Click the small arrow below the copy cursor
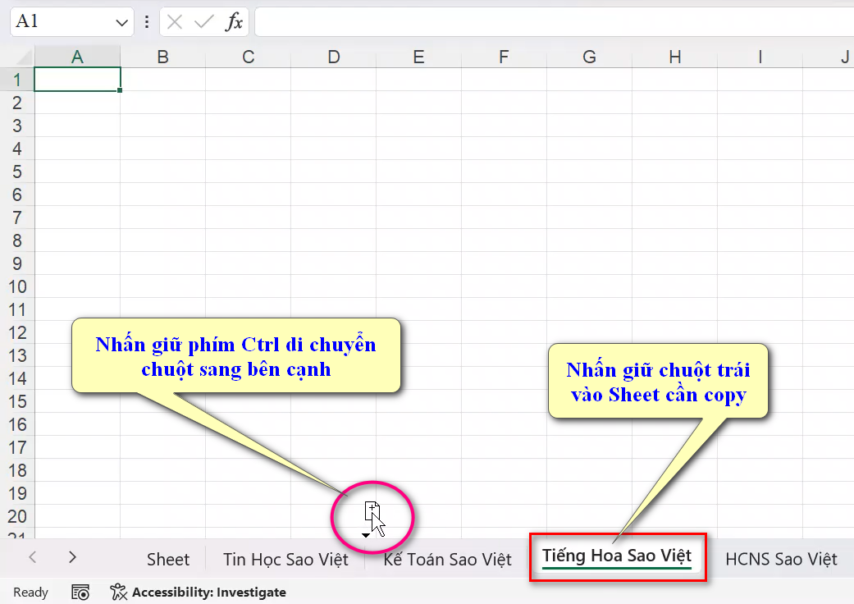Viewport: 854px width, 604px height. tap(366, 534)
